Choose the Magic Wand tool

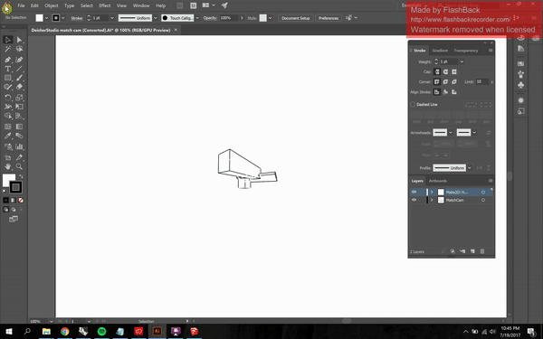7,49
